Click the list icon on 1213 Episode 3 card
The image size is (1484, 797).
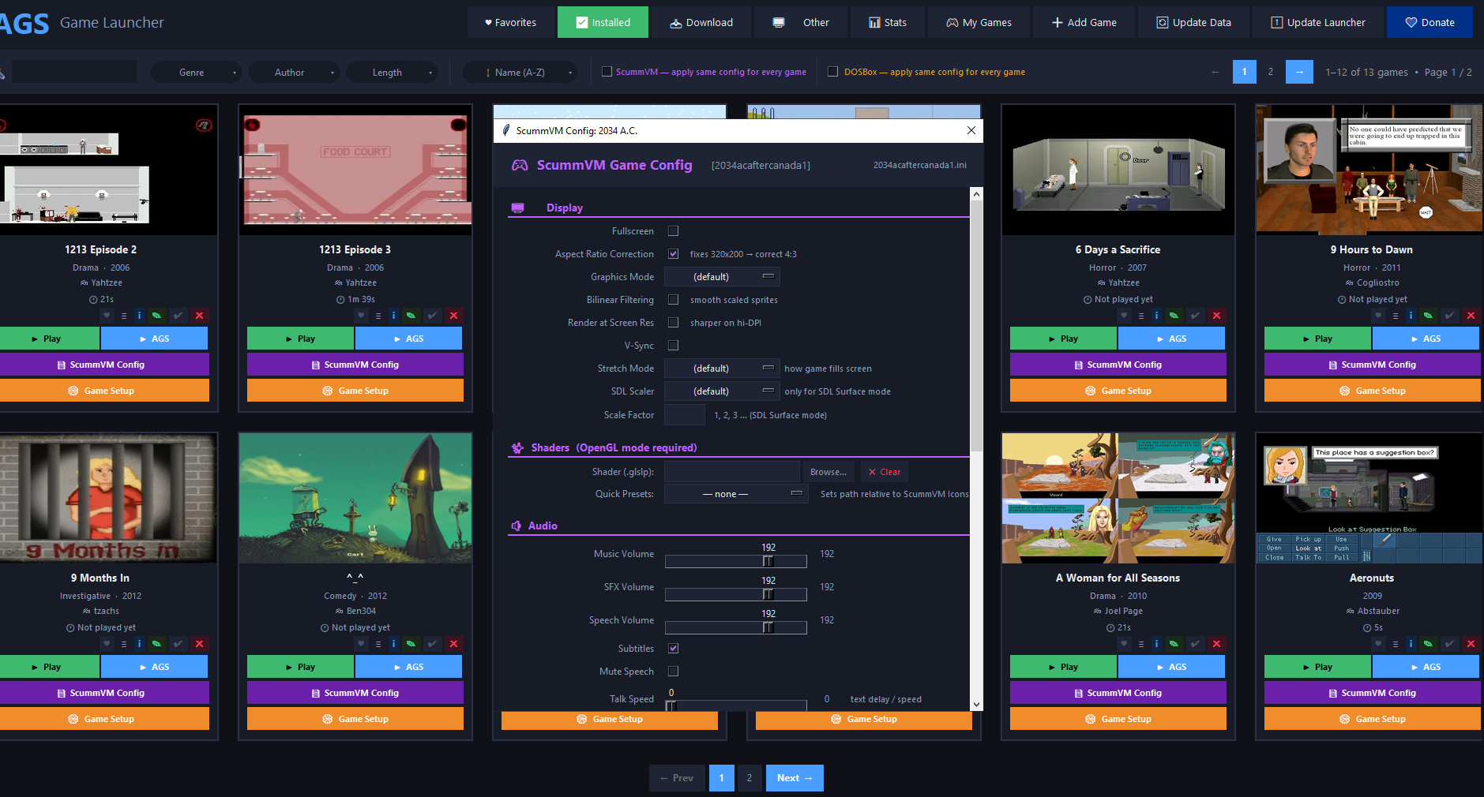point(378,316)
